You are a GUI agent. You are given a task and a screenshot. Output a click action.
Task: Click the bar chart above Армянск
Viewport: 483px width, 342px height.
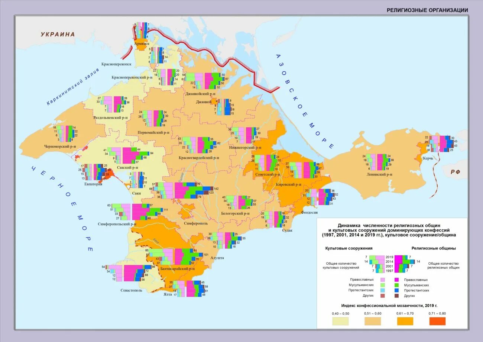pyautogui.click(x=142, y=30)
